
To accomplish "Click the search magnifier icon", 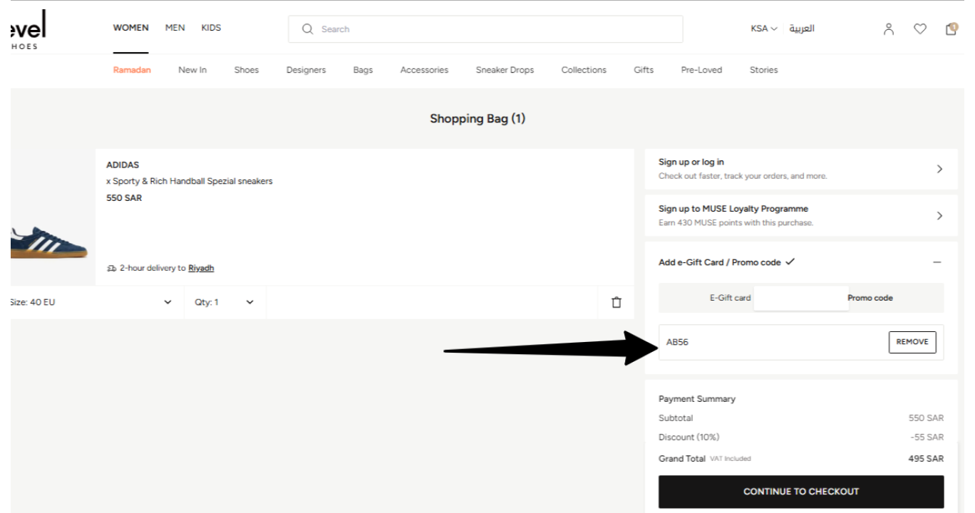I will (308, 29).
